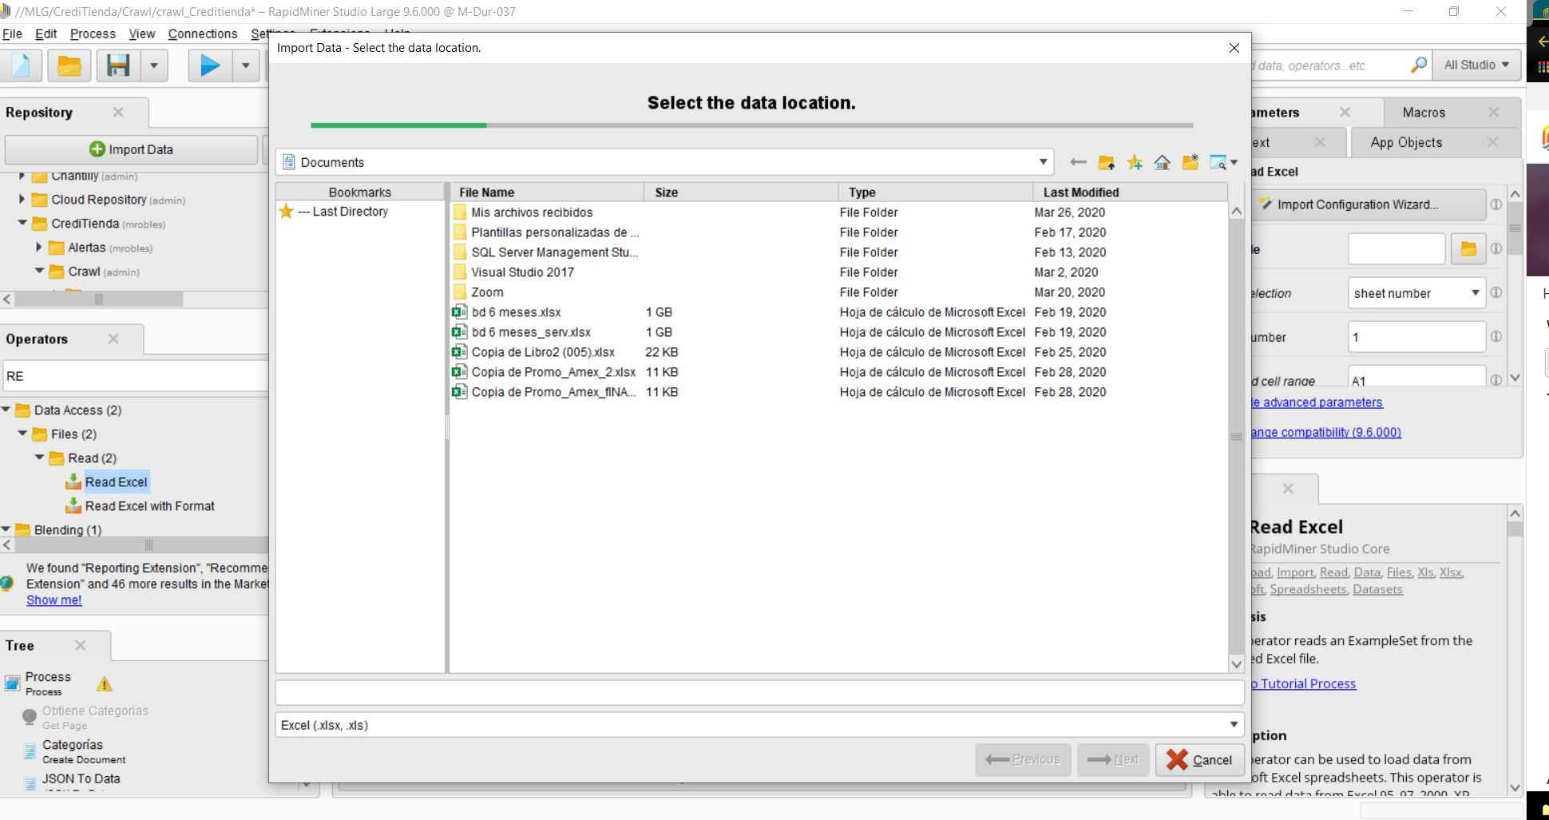Open the Zoom folder row
This screenshot has height=820, width=1549.
838,292
